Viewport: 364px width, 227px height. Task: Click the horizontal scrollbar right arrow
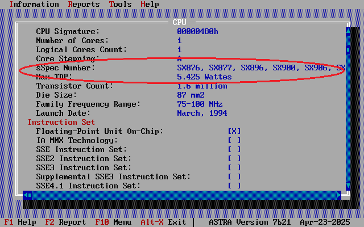pos(339,195)
